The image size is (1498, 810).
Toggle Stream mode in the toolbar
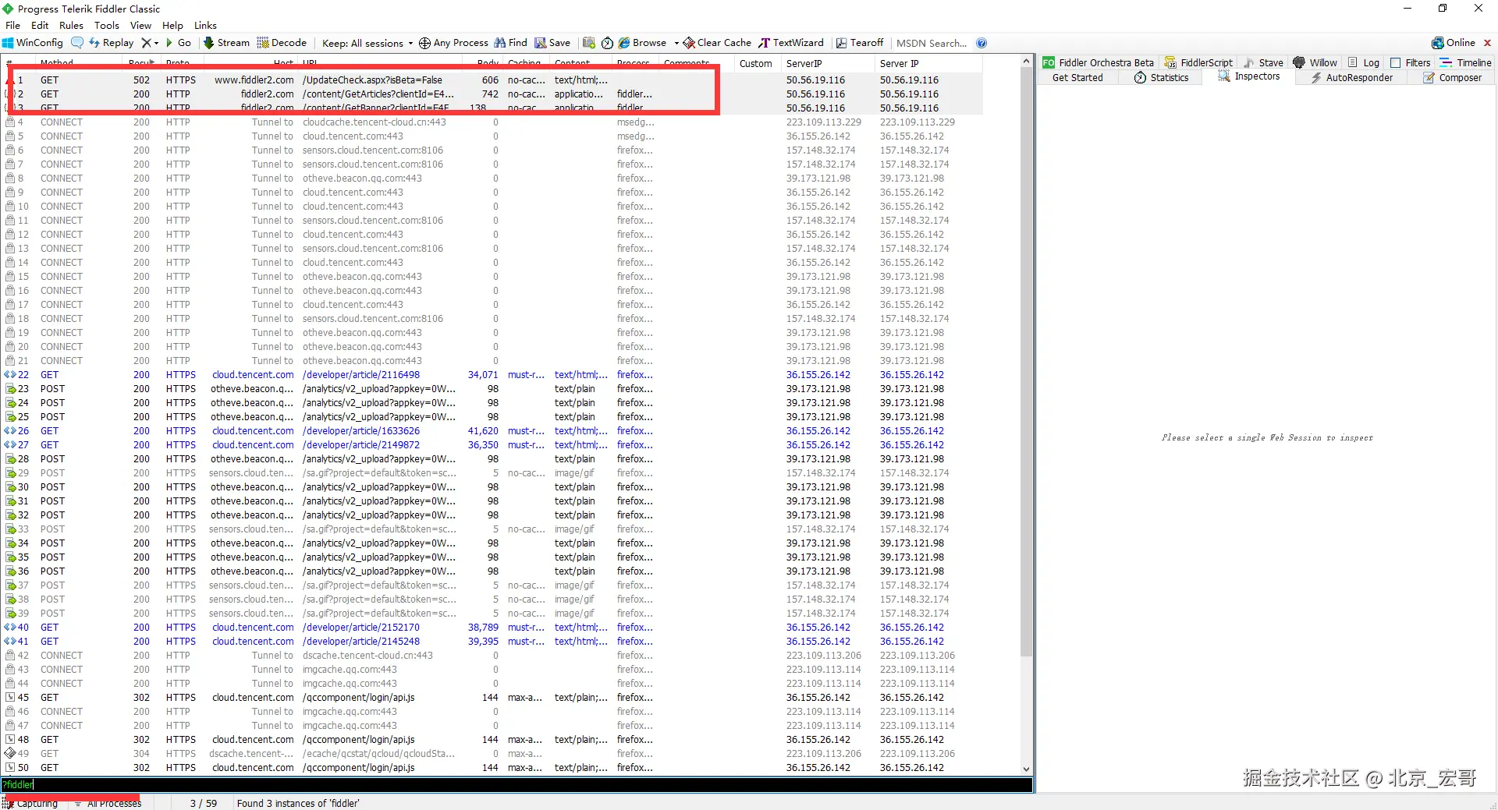click(226, 43)
